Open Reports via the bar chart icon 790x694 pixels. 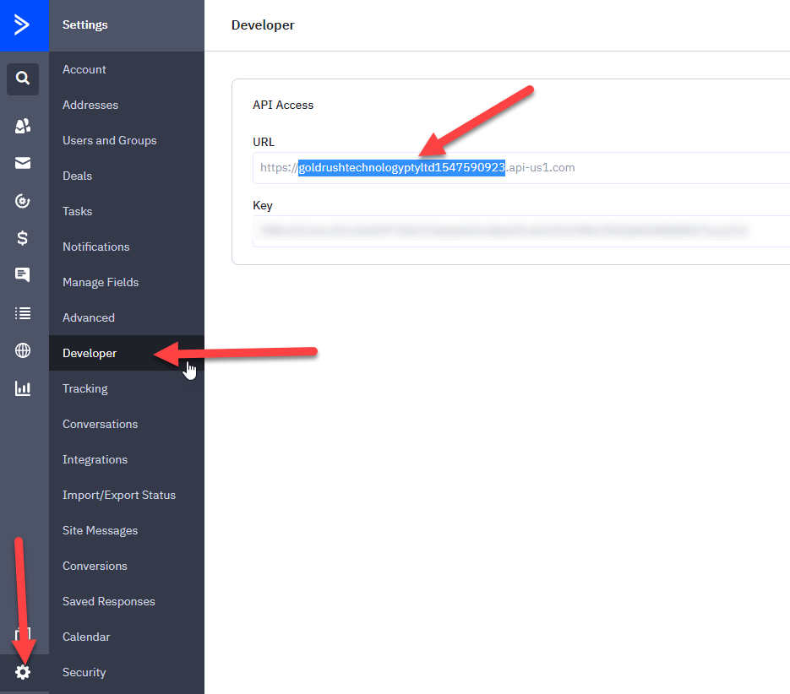(x=23, y=388)
